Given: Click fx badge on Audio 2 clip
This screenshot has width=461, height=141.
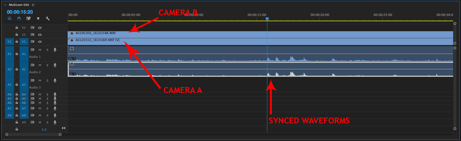Looking at the screenshot, I should click(72, 64).
